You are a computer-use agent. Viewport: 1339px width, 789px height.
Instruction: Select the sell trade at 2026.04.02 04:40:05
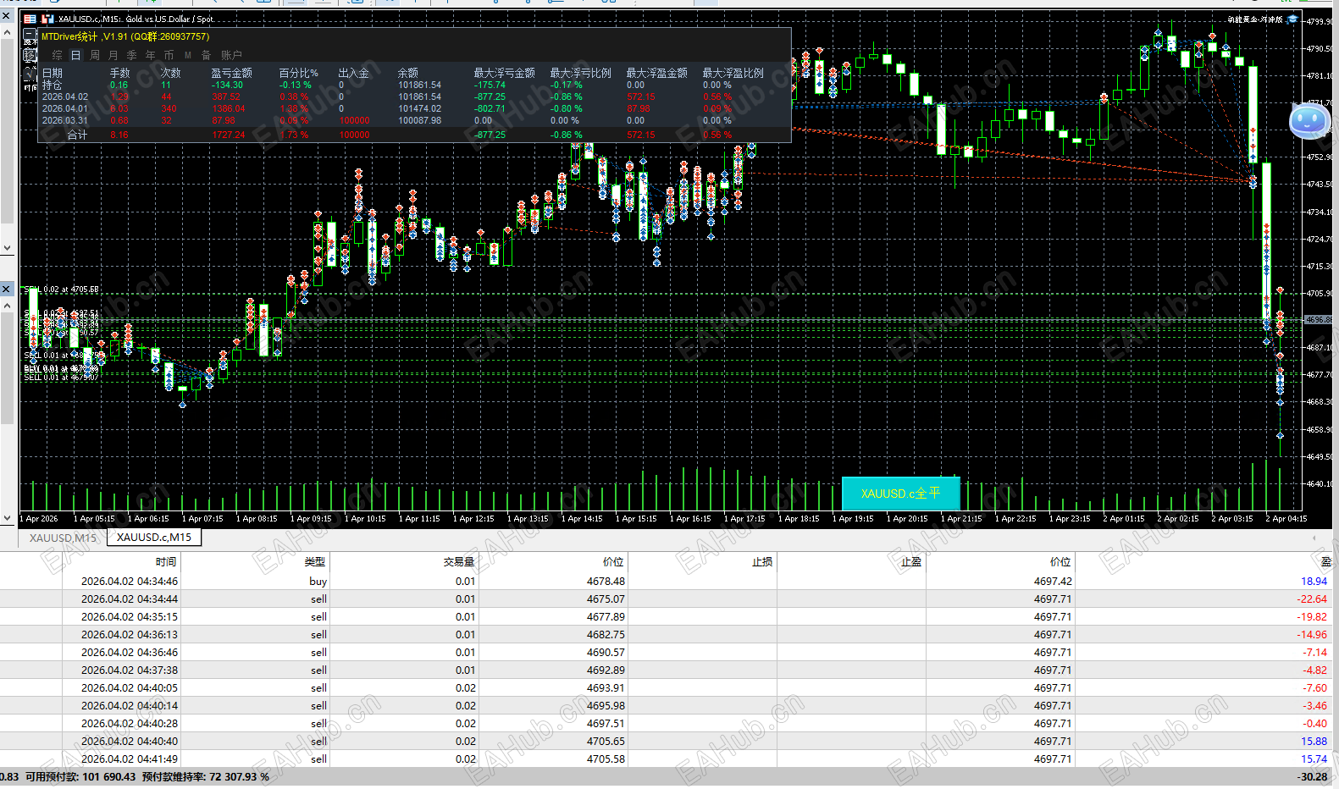(665, 688)
